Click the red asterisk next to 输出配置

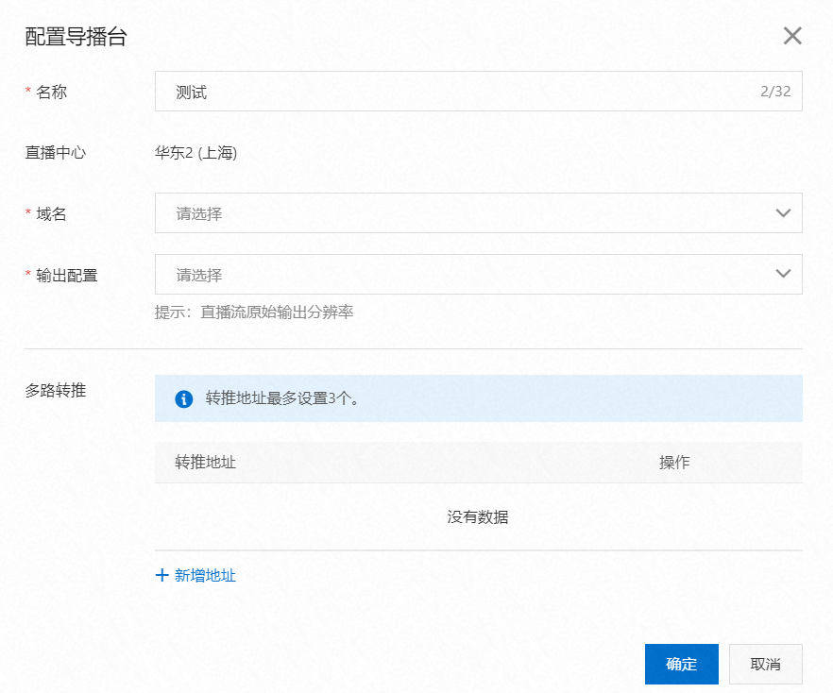tap(25, 274)
